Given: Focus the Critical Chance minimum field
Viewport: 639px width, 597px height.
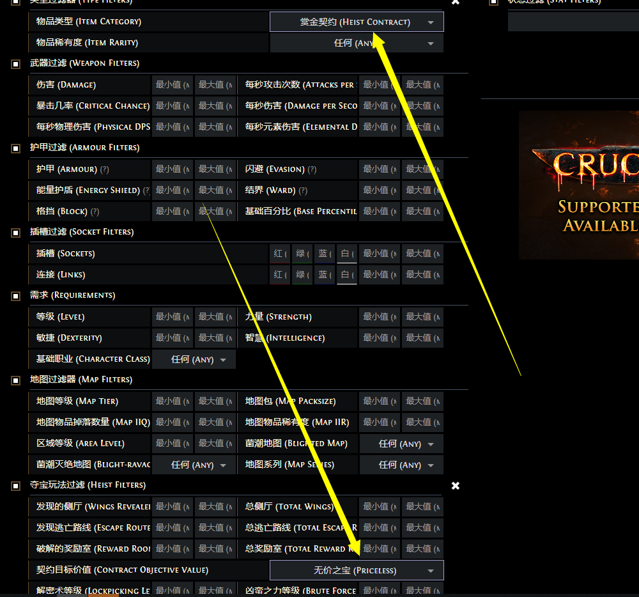Looking at the screenshot, I should click(173, 106).
